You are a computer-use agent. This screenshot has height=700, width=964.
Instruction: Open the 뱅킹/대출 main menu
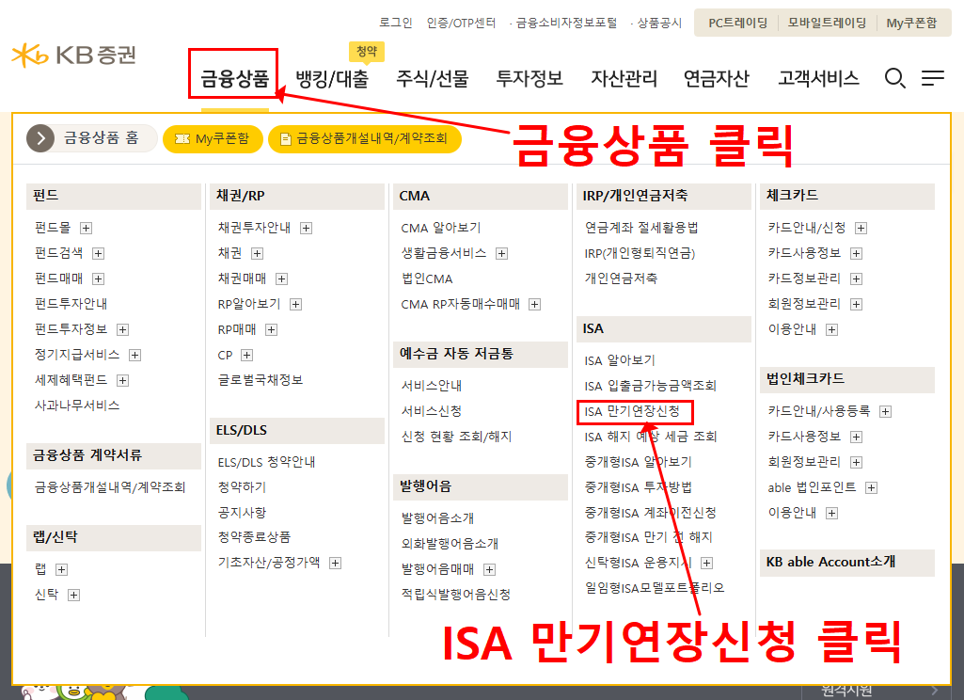click(x=332, y=78)
